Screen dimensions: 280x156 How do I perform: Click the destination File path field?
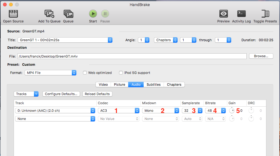(x=132, y=56)
